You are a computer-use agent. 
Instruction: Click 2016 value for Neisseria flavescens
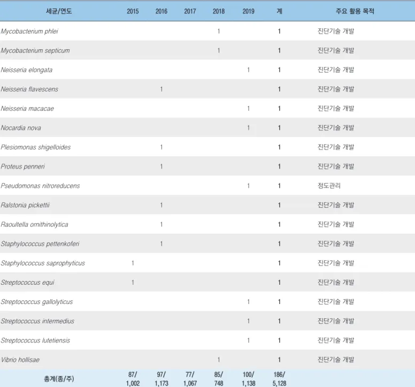[x=161, y=89]
